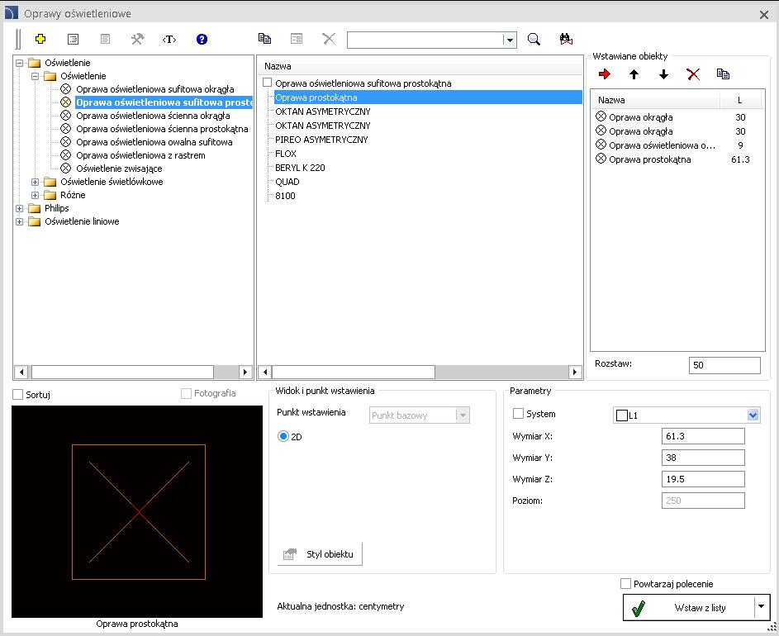
Task: Click scroll-left arrow of middle list
Action: pos(265,372)
